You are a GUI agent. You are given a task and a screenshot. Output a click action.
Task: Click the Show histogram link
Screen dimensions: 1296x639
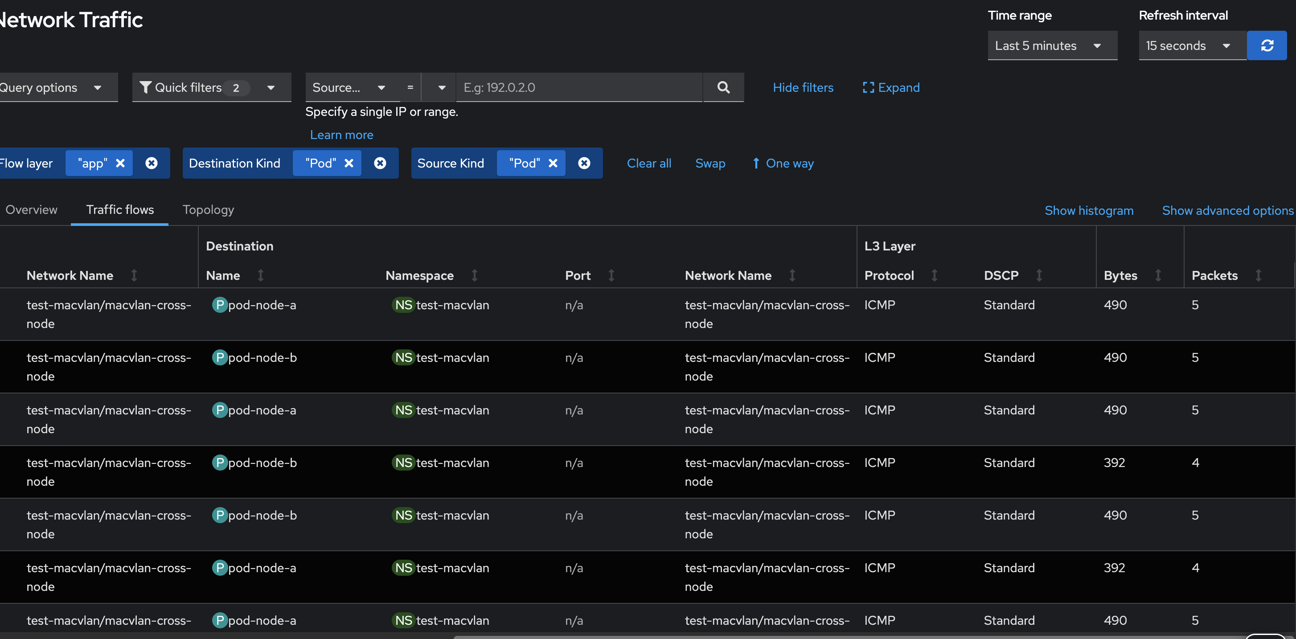coord(1089,210)
